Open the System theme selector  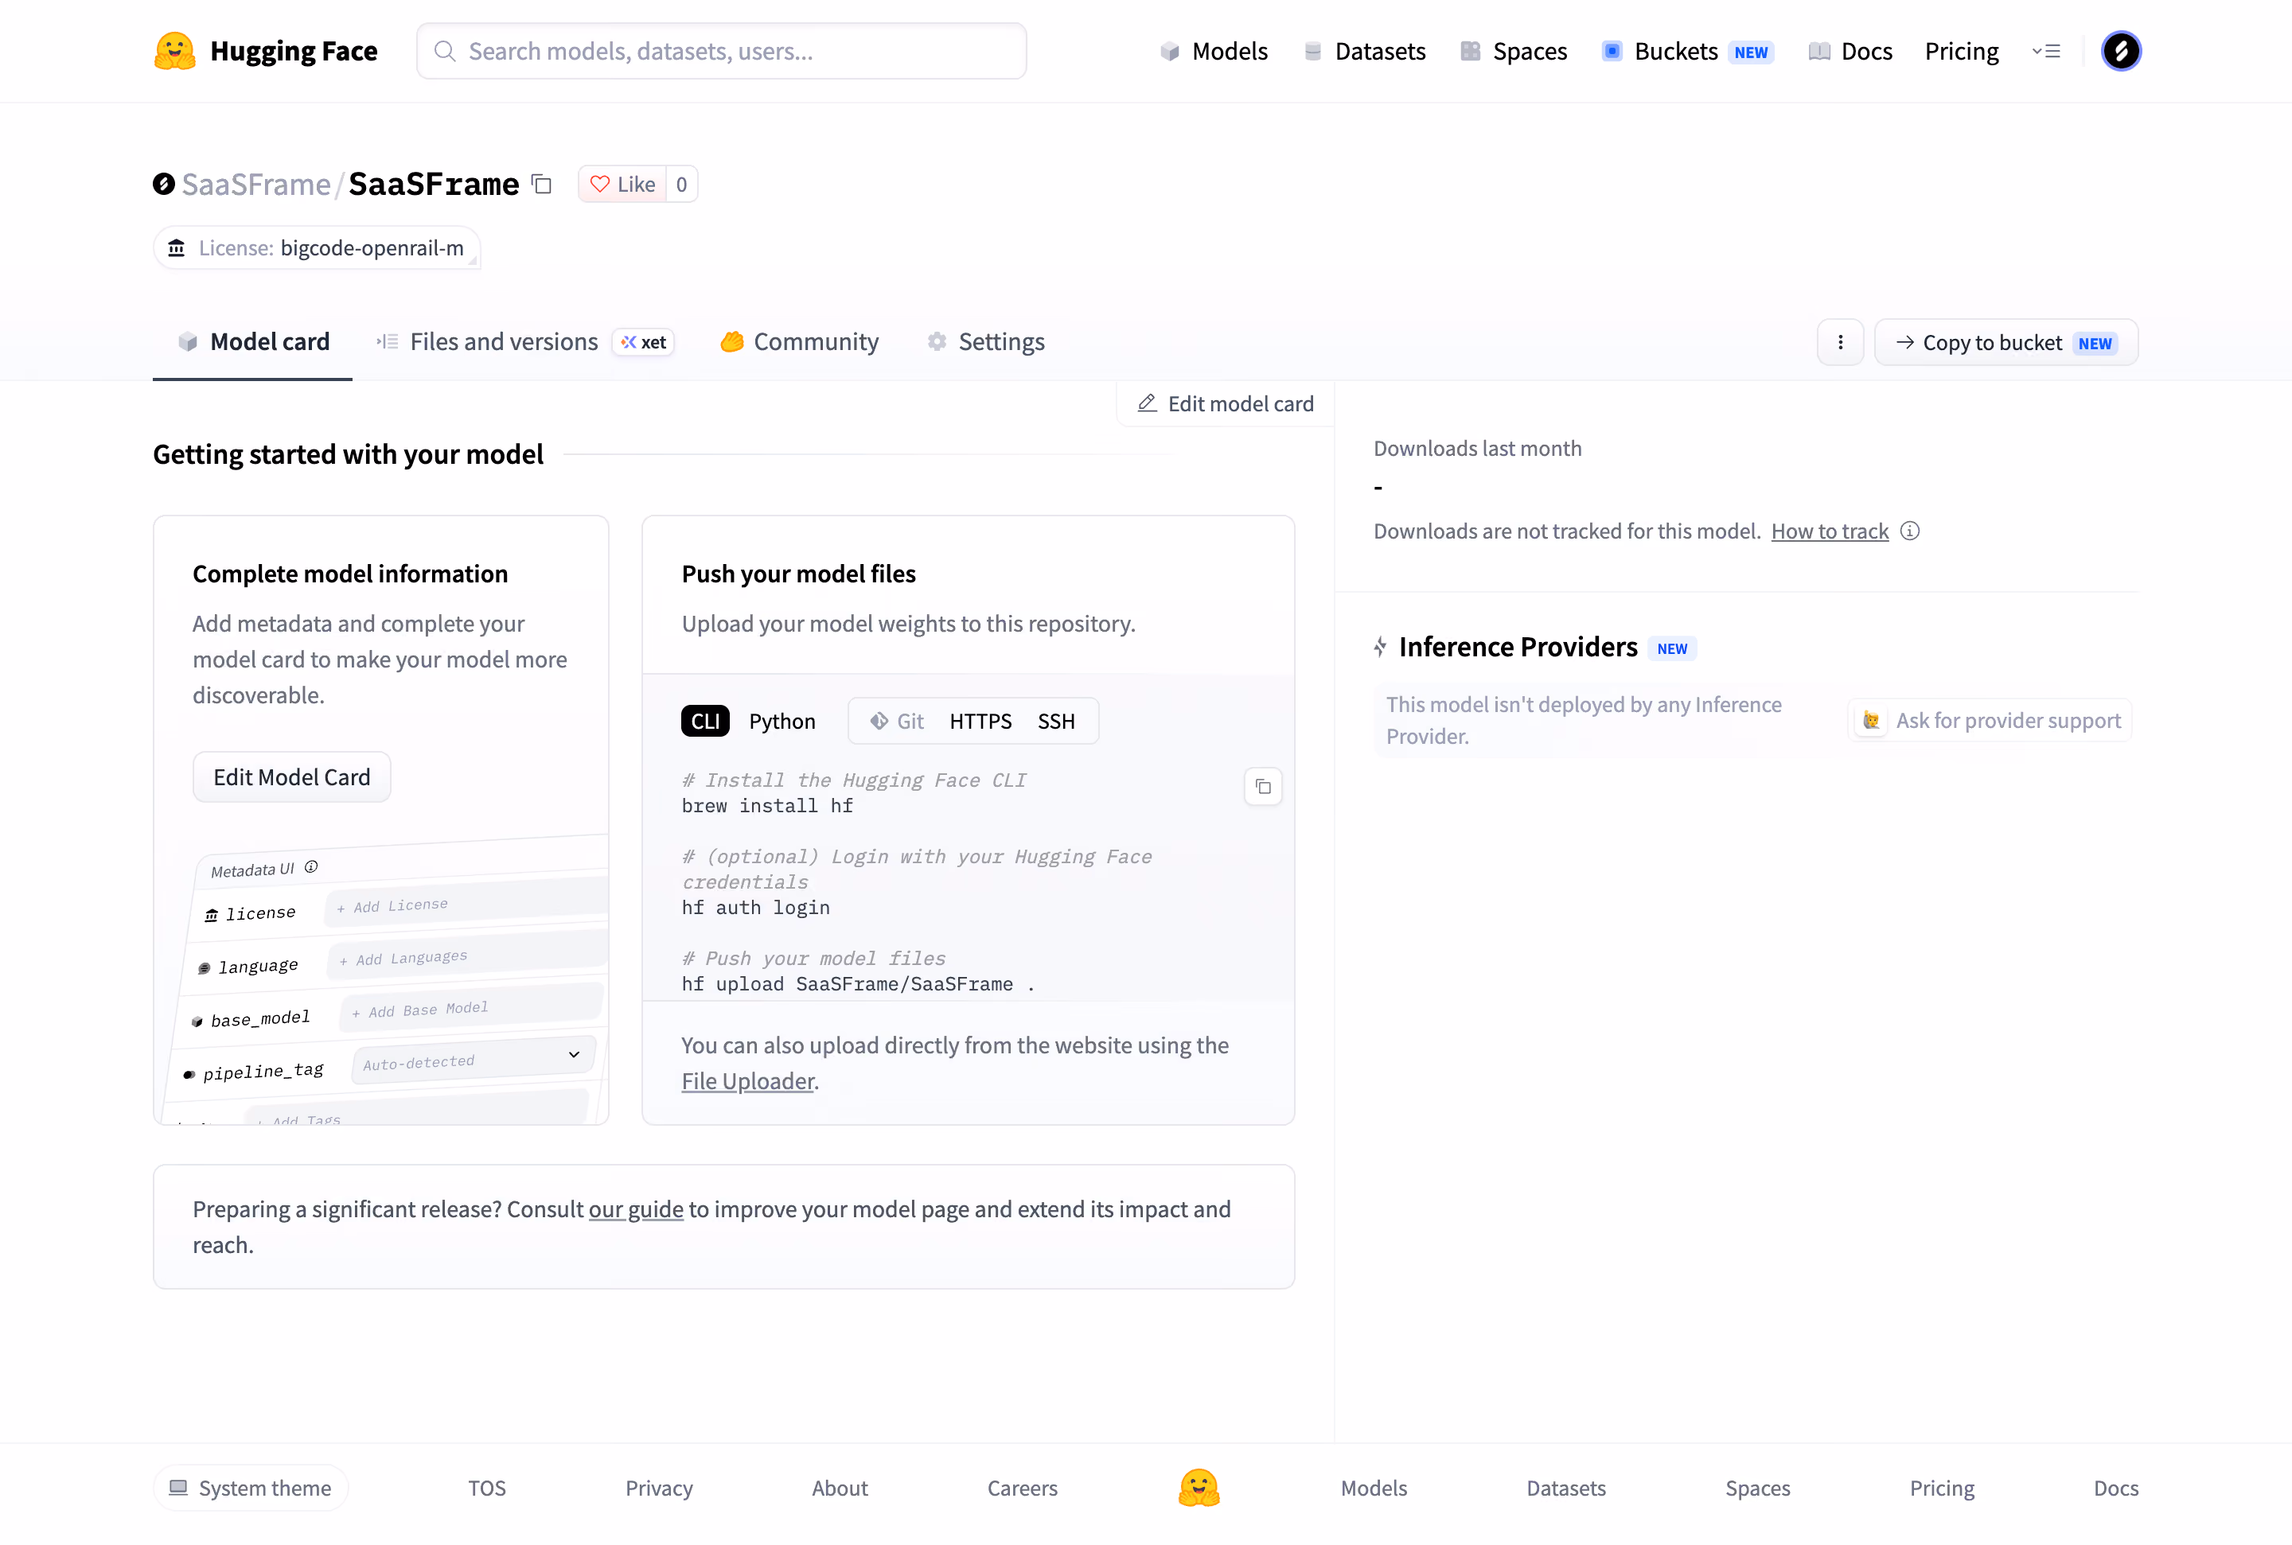pos(250,1488)
